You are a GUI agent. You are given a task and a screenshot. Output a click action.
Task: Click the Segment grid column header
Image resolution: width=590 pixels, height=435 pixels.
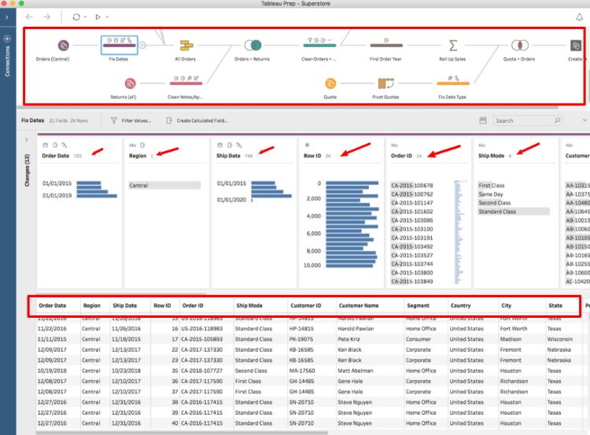(x=418, y=305)
